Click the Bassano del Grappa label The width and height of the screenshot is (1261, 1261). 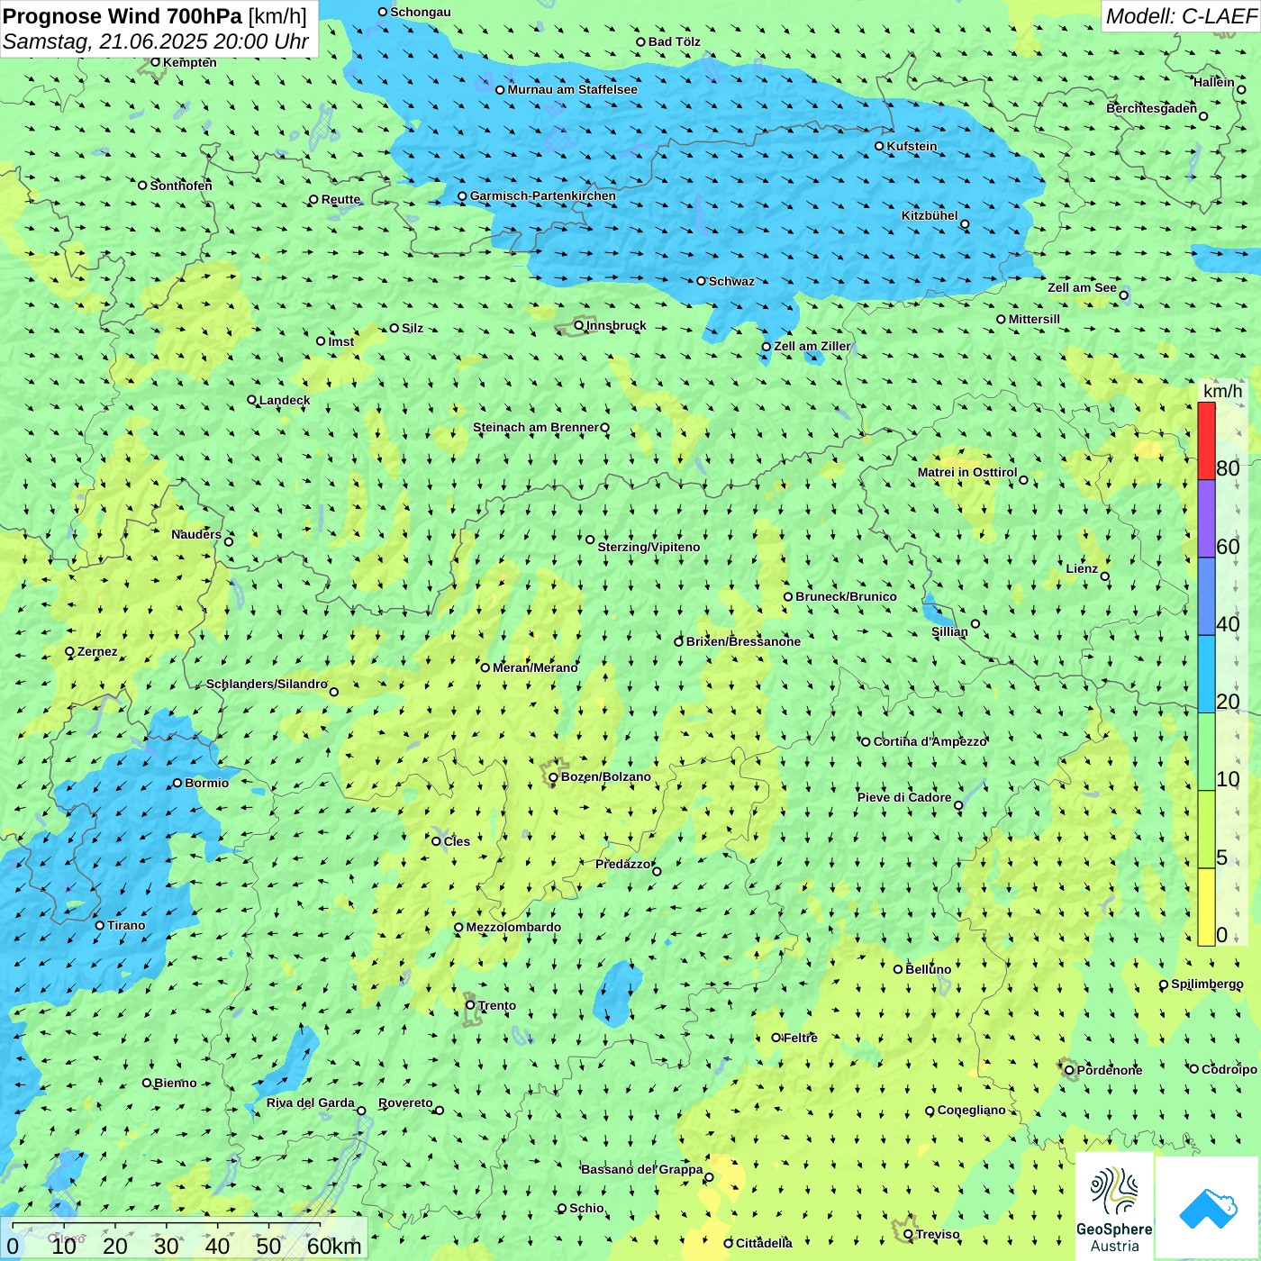[642, 1169]
